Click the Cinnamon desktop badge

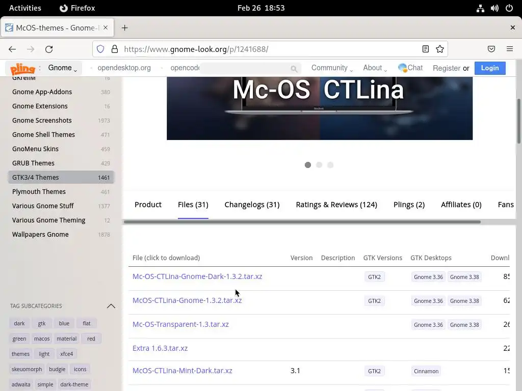[426, 371]
